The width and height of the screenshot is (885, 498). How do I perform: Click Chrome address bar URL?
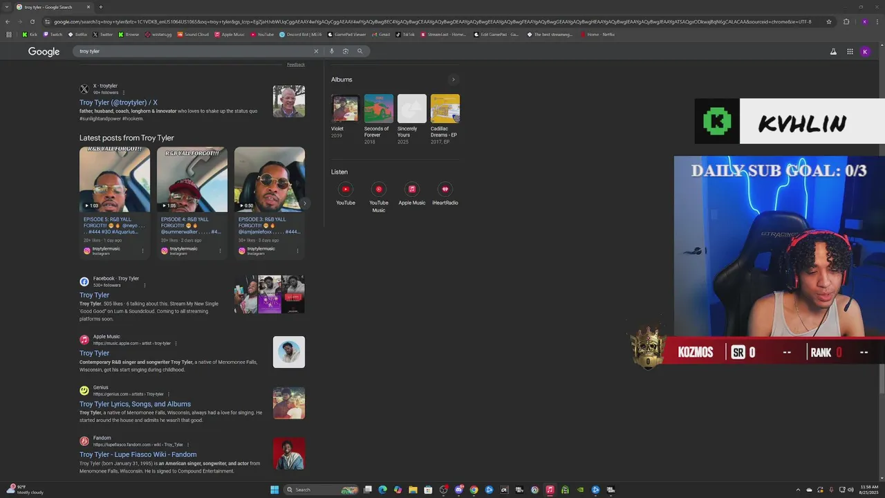point(432,21)
